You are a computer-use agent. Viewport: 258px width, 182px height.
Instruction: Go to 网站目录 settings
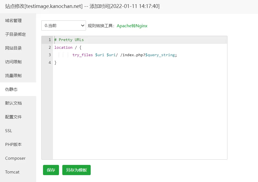point(18,48)
